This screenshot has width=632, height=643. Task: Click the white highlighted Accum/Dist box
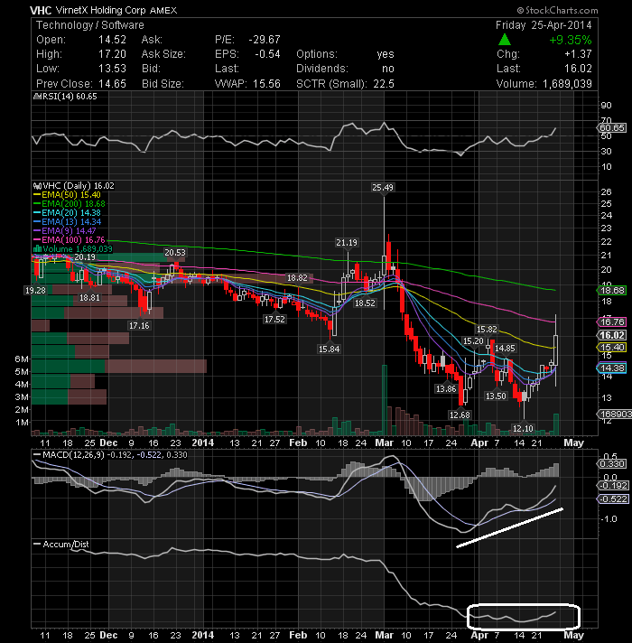point(524,616)
